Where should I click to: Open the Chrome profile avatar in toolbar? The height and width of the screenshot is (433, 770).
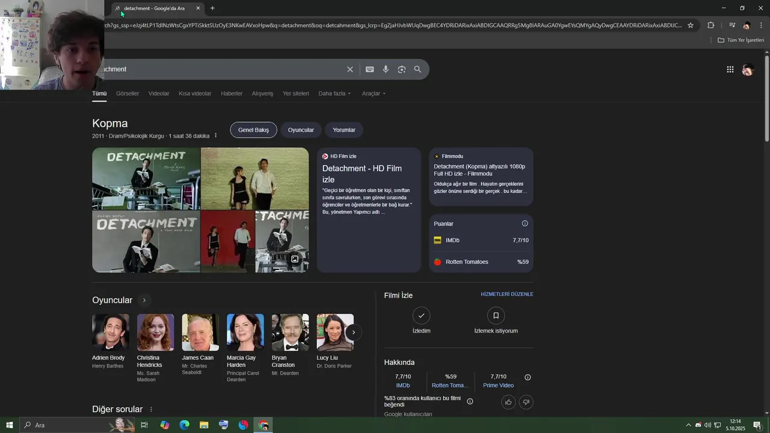[747, 25]
